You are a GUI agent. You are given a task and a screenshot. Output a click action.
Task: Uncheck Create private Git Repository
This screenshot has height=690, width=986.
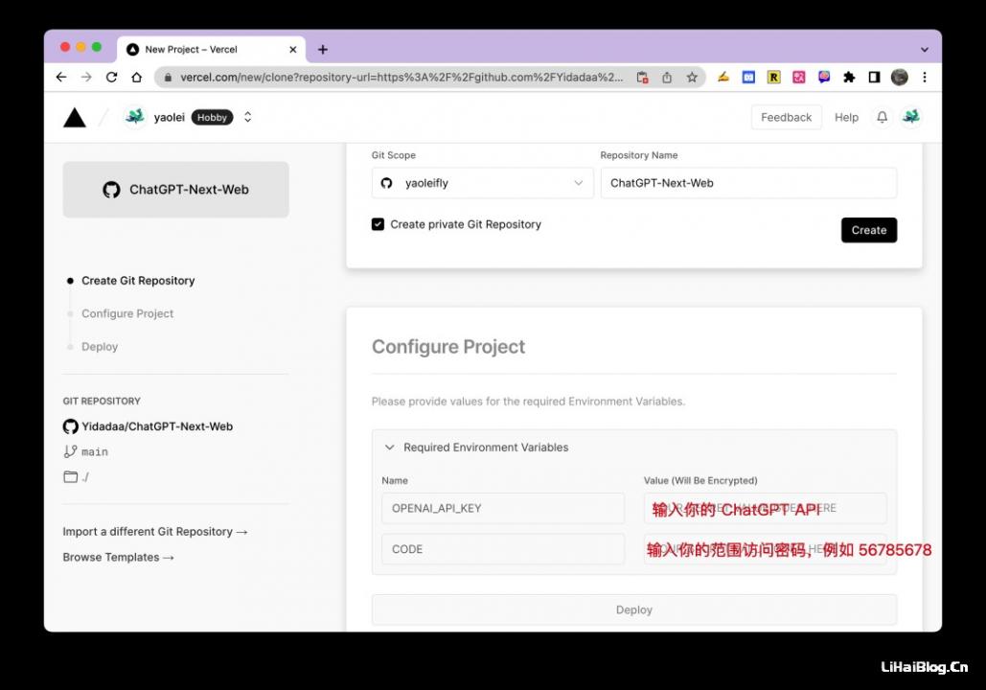(378, 224)
